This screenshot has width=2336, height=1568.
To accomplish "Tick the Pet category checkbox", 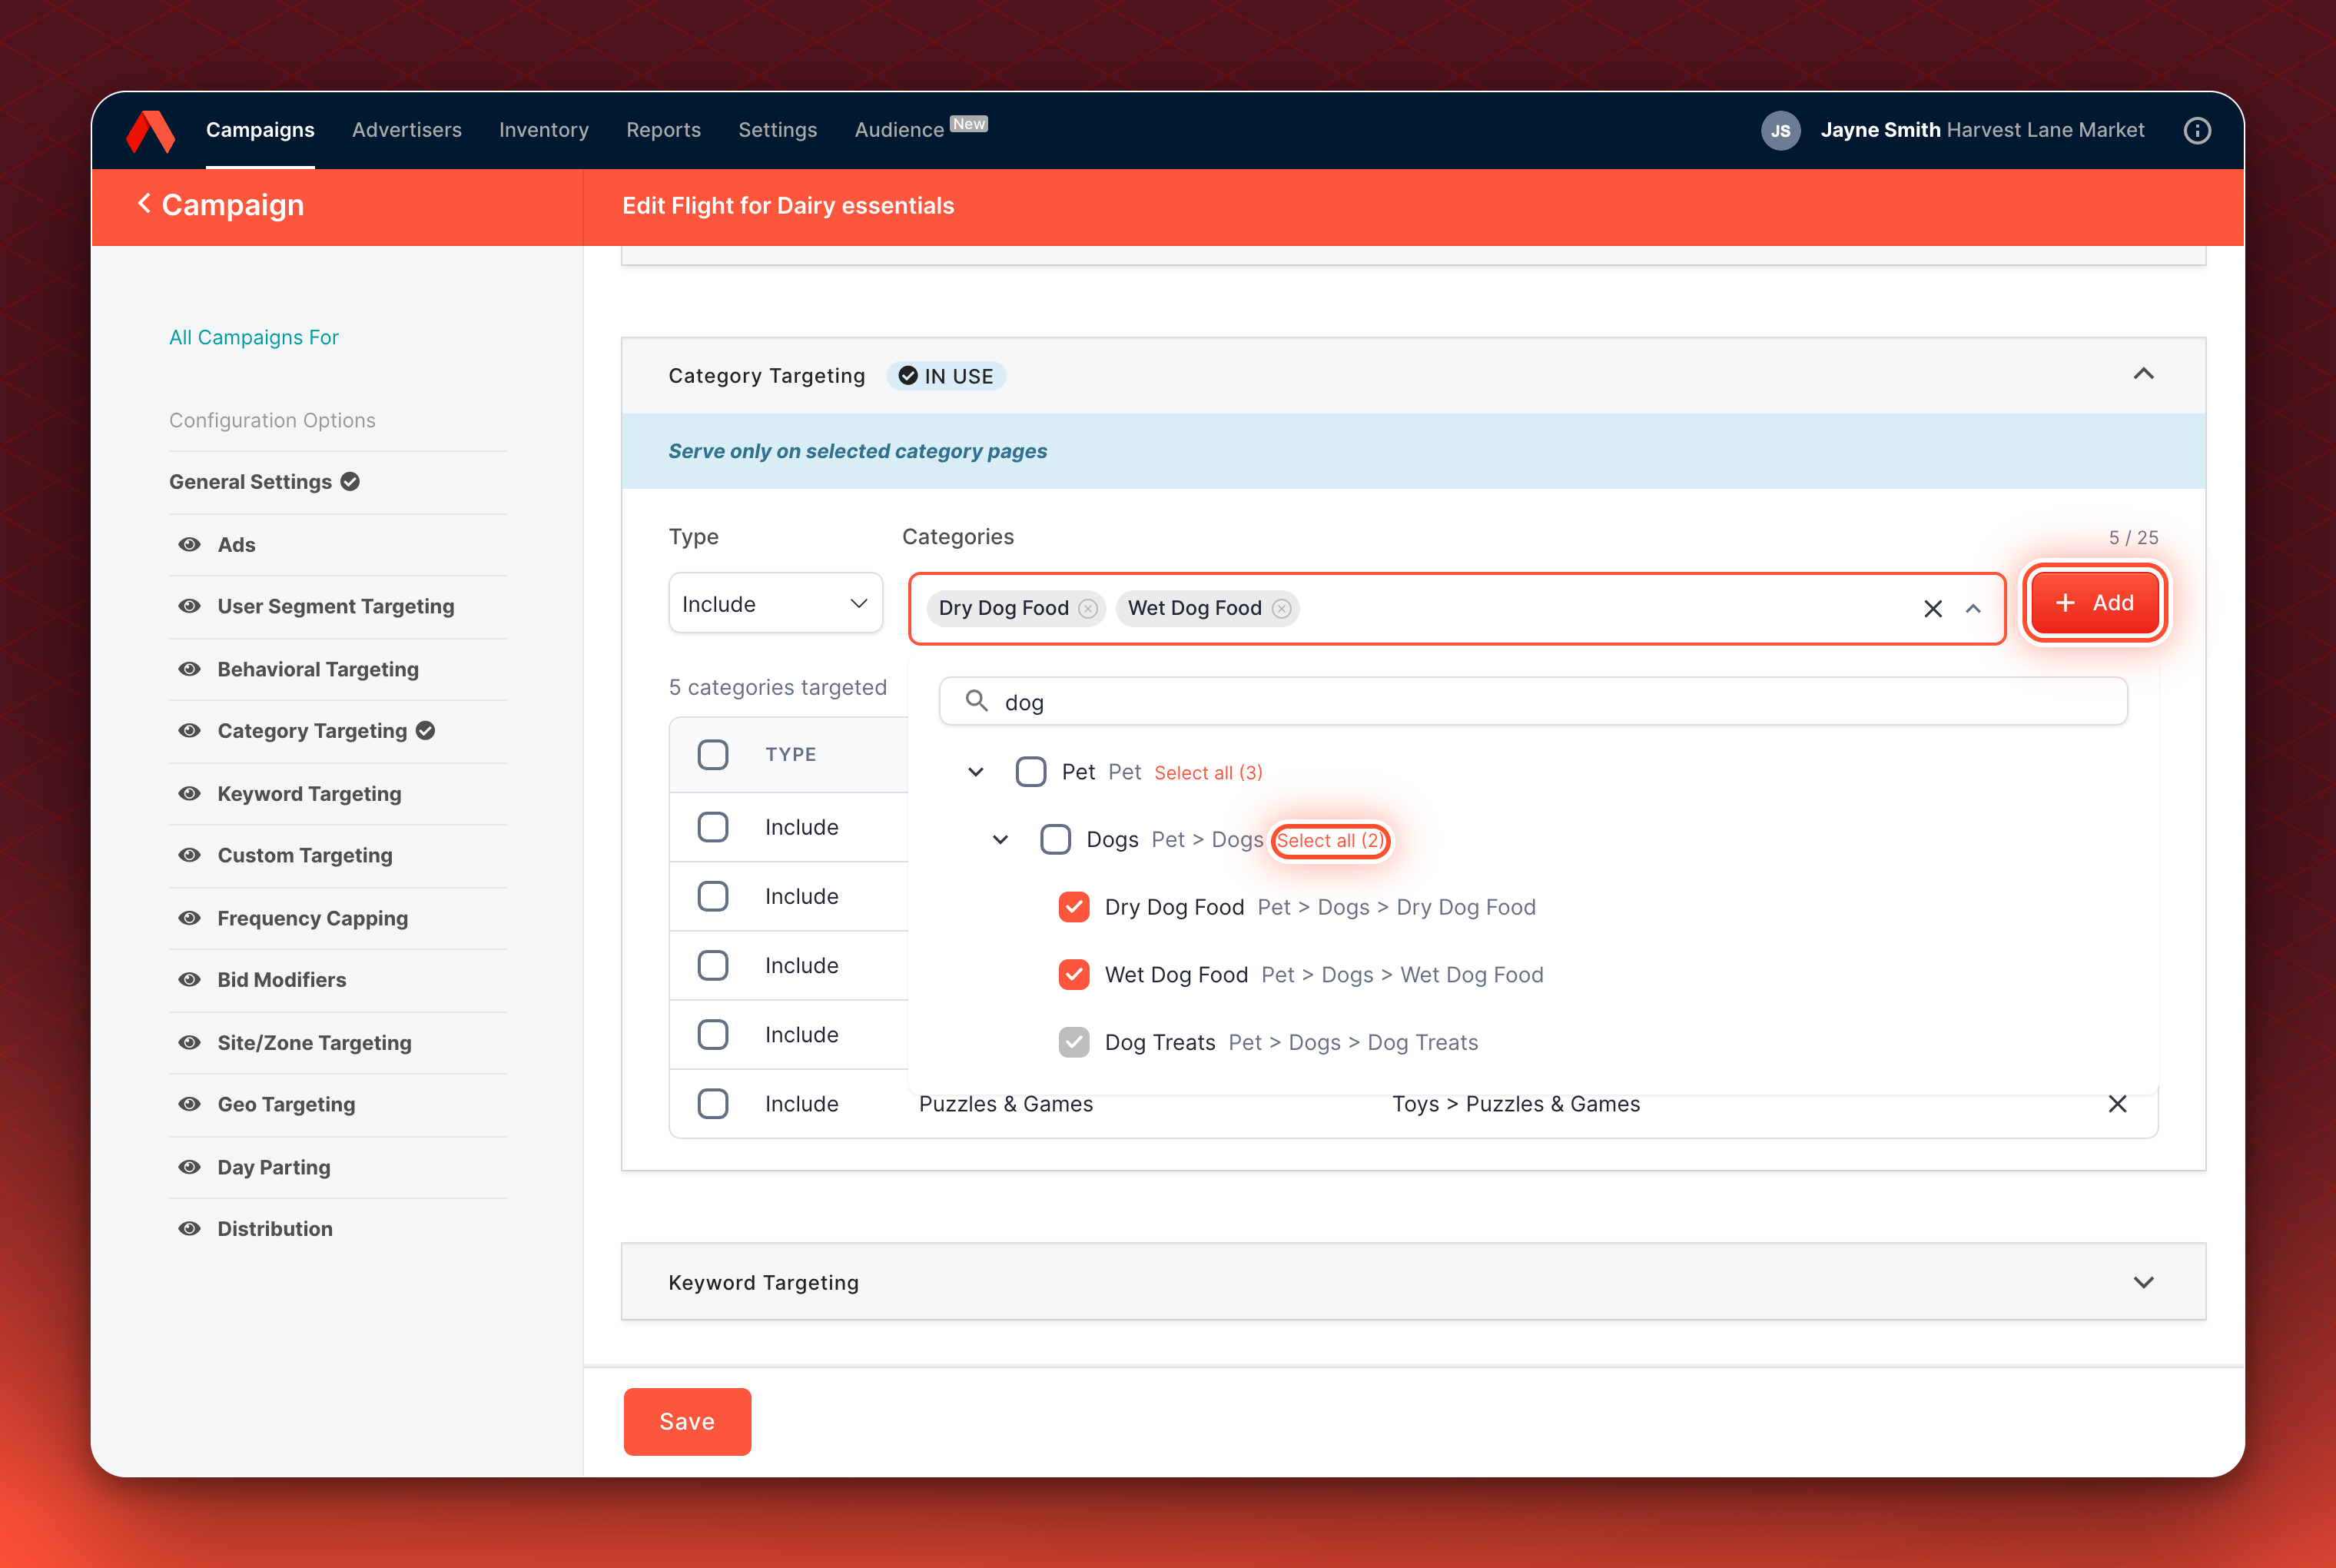I will [x=1030, y=772].
